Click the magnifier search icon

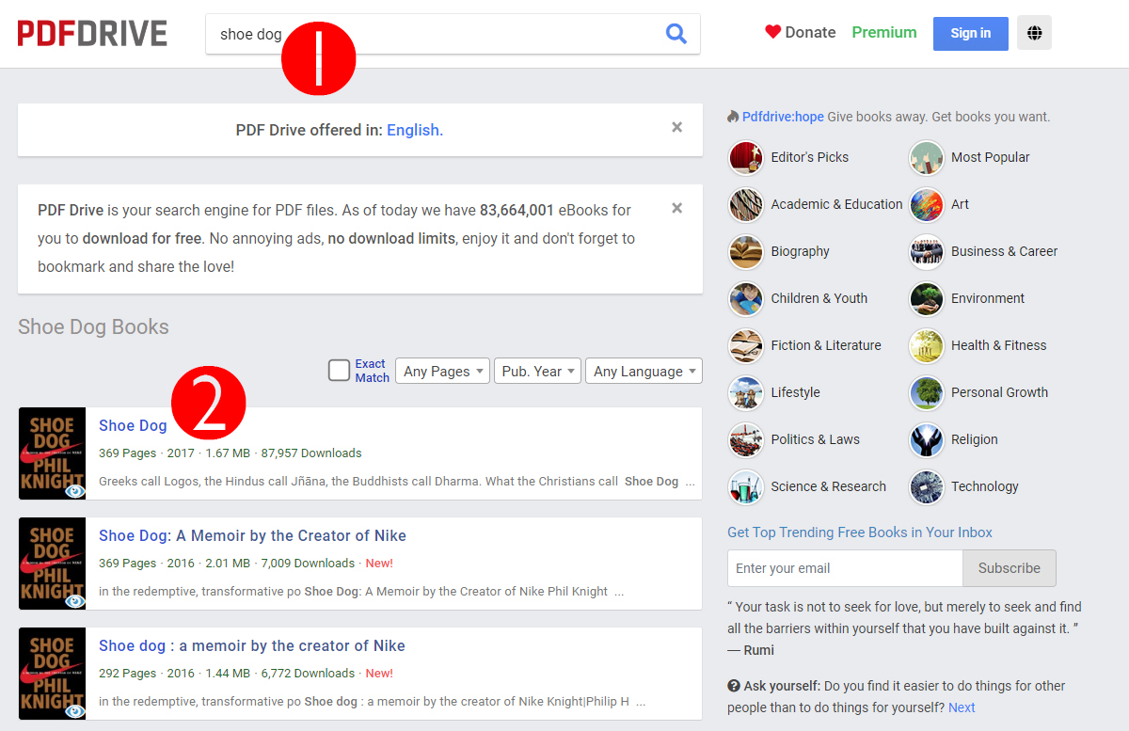(x=676, y=34)
